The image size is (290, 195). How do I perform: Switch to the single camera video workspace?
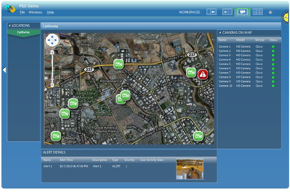211,12
